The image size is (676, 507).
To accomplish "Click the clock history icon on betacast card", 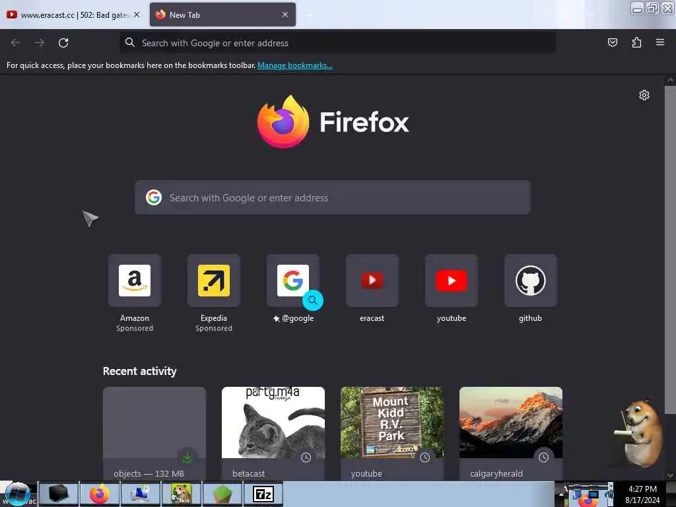I will coord(306,457).
